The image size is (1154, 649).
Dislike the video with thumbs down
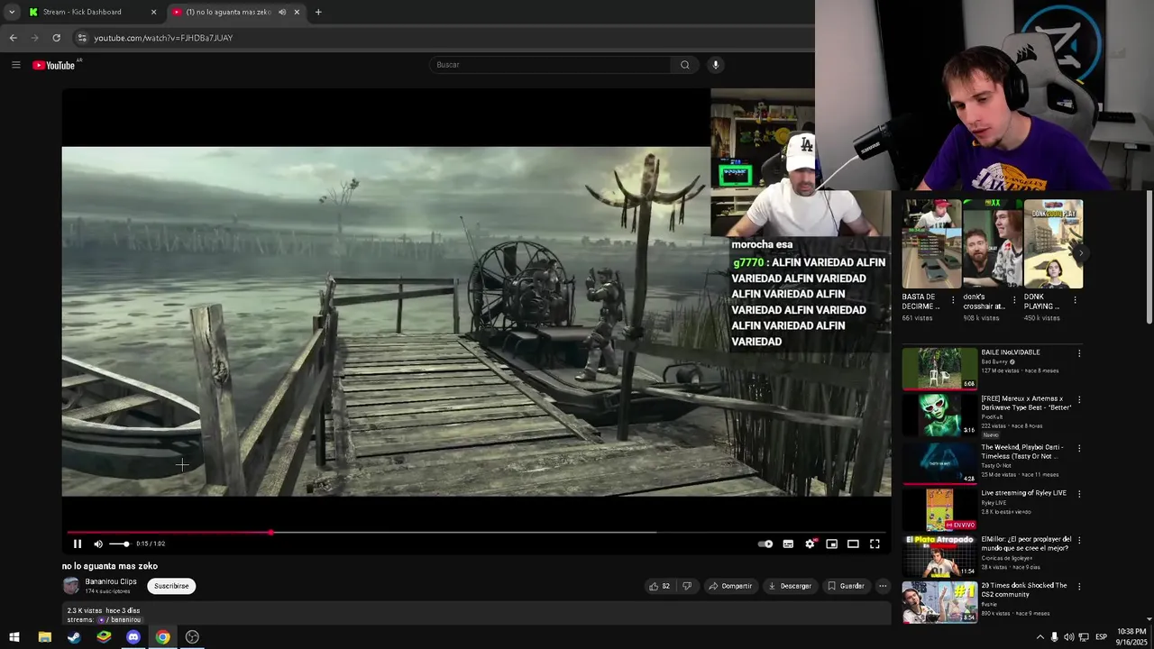click(x=687, y=586)
